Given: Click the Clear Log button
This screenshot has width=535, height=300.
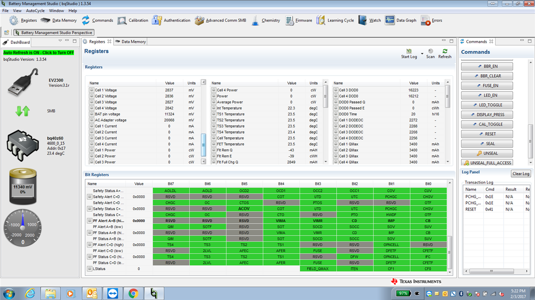Looking at the screenshot, I should click(521, 174).
